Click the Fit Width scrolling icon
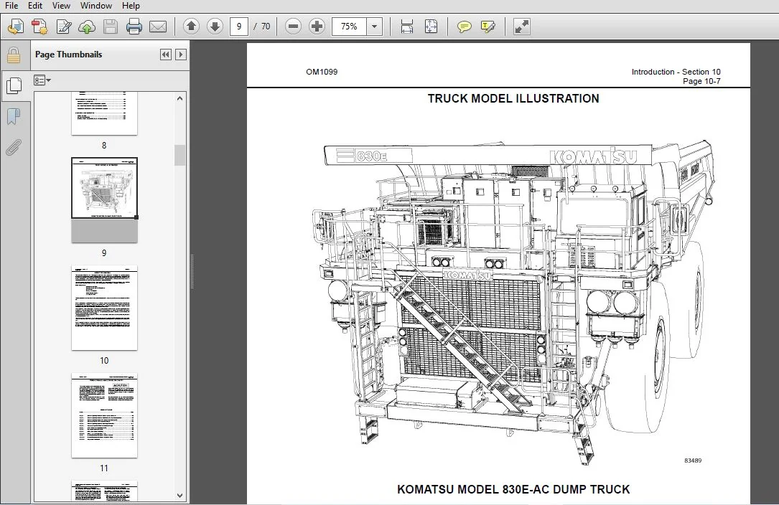The height and width of the screenshot is (505, 779). click(407, 27)
